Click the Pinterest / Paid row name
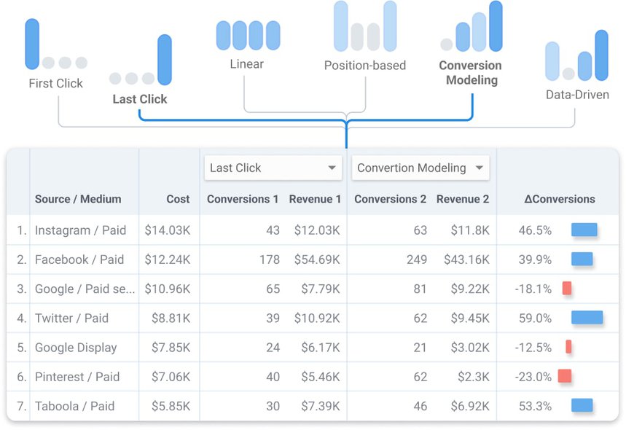This screenshot has height=430, width=626. coord(77,377)
